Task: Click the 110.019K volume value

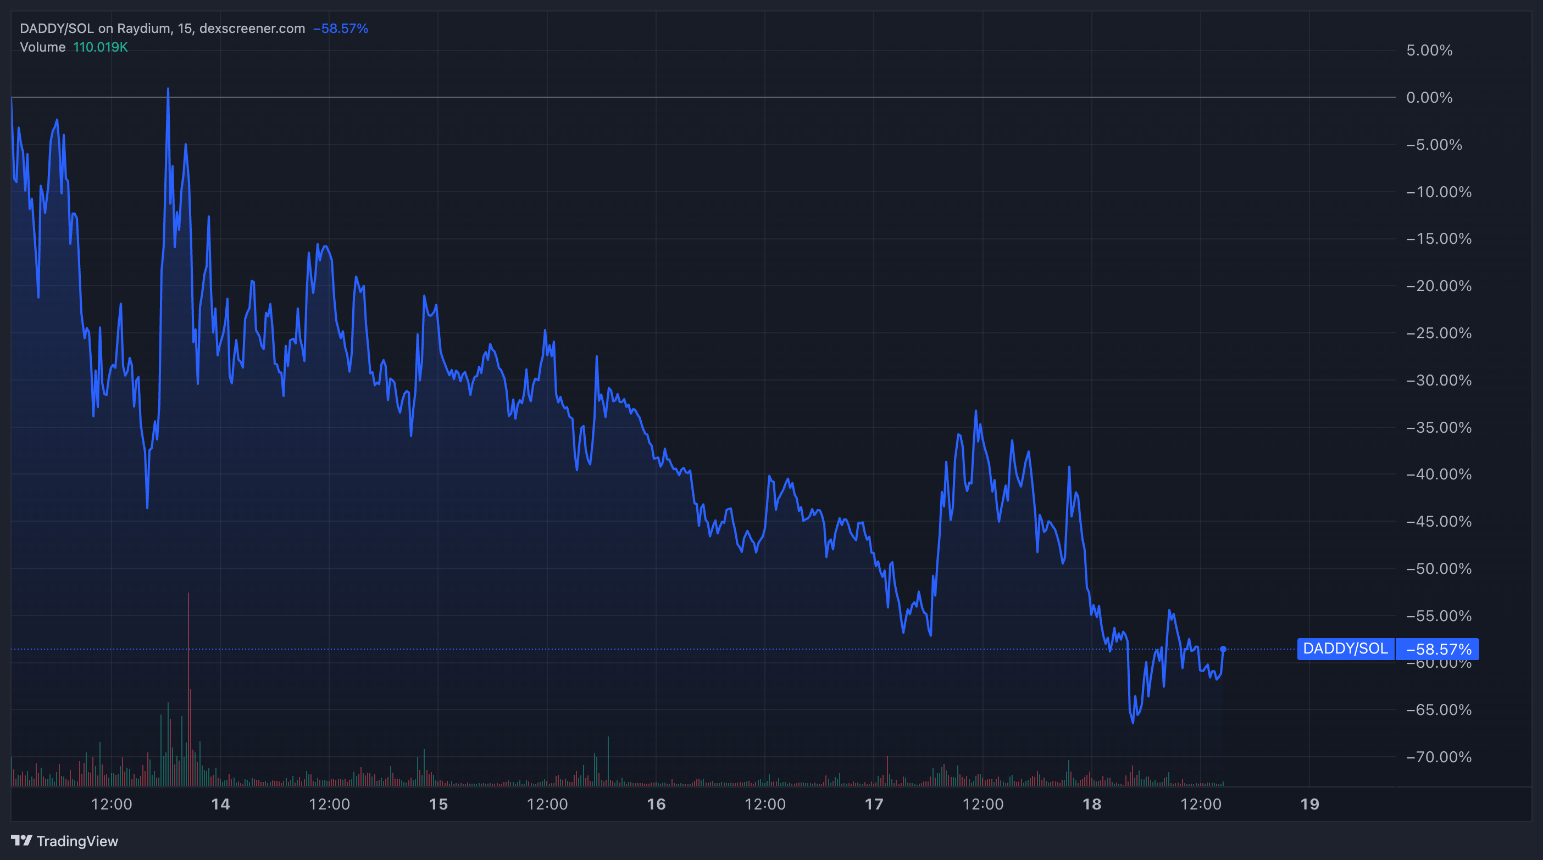Action: tap(100, 47)
